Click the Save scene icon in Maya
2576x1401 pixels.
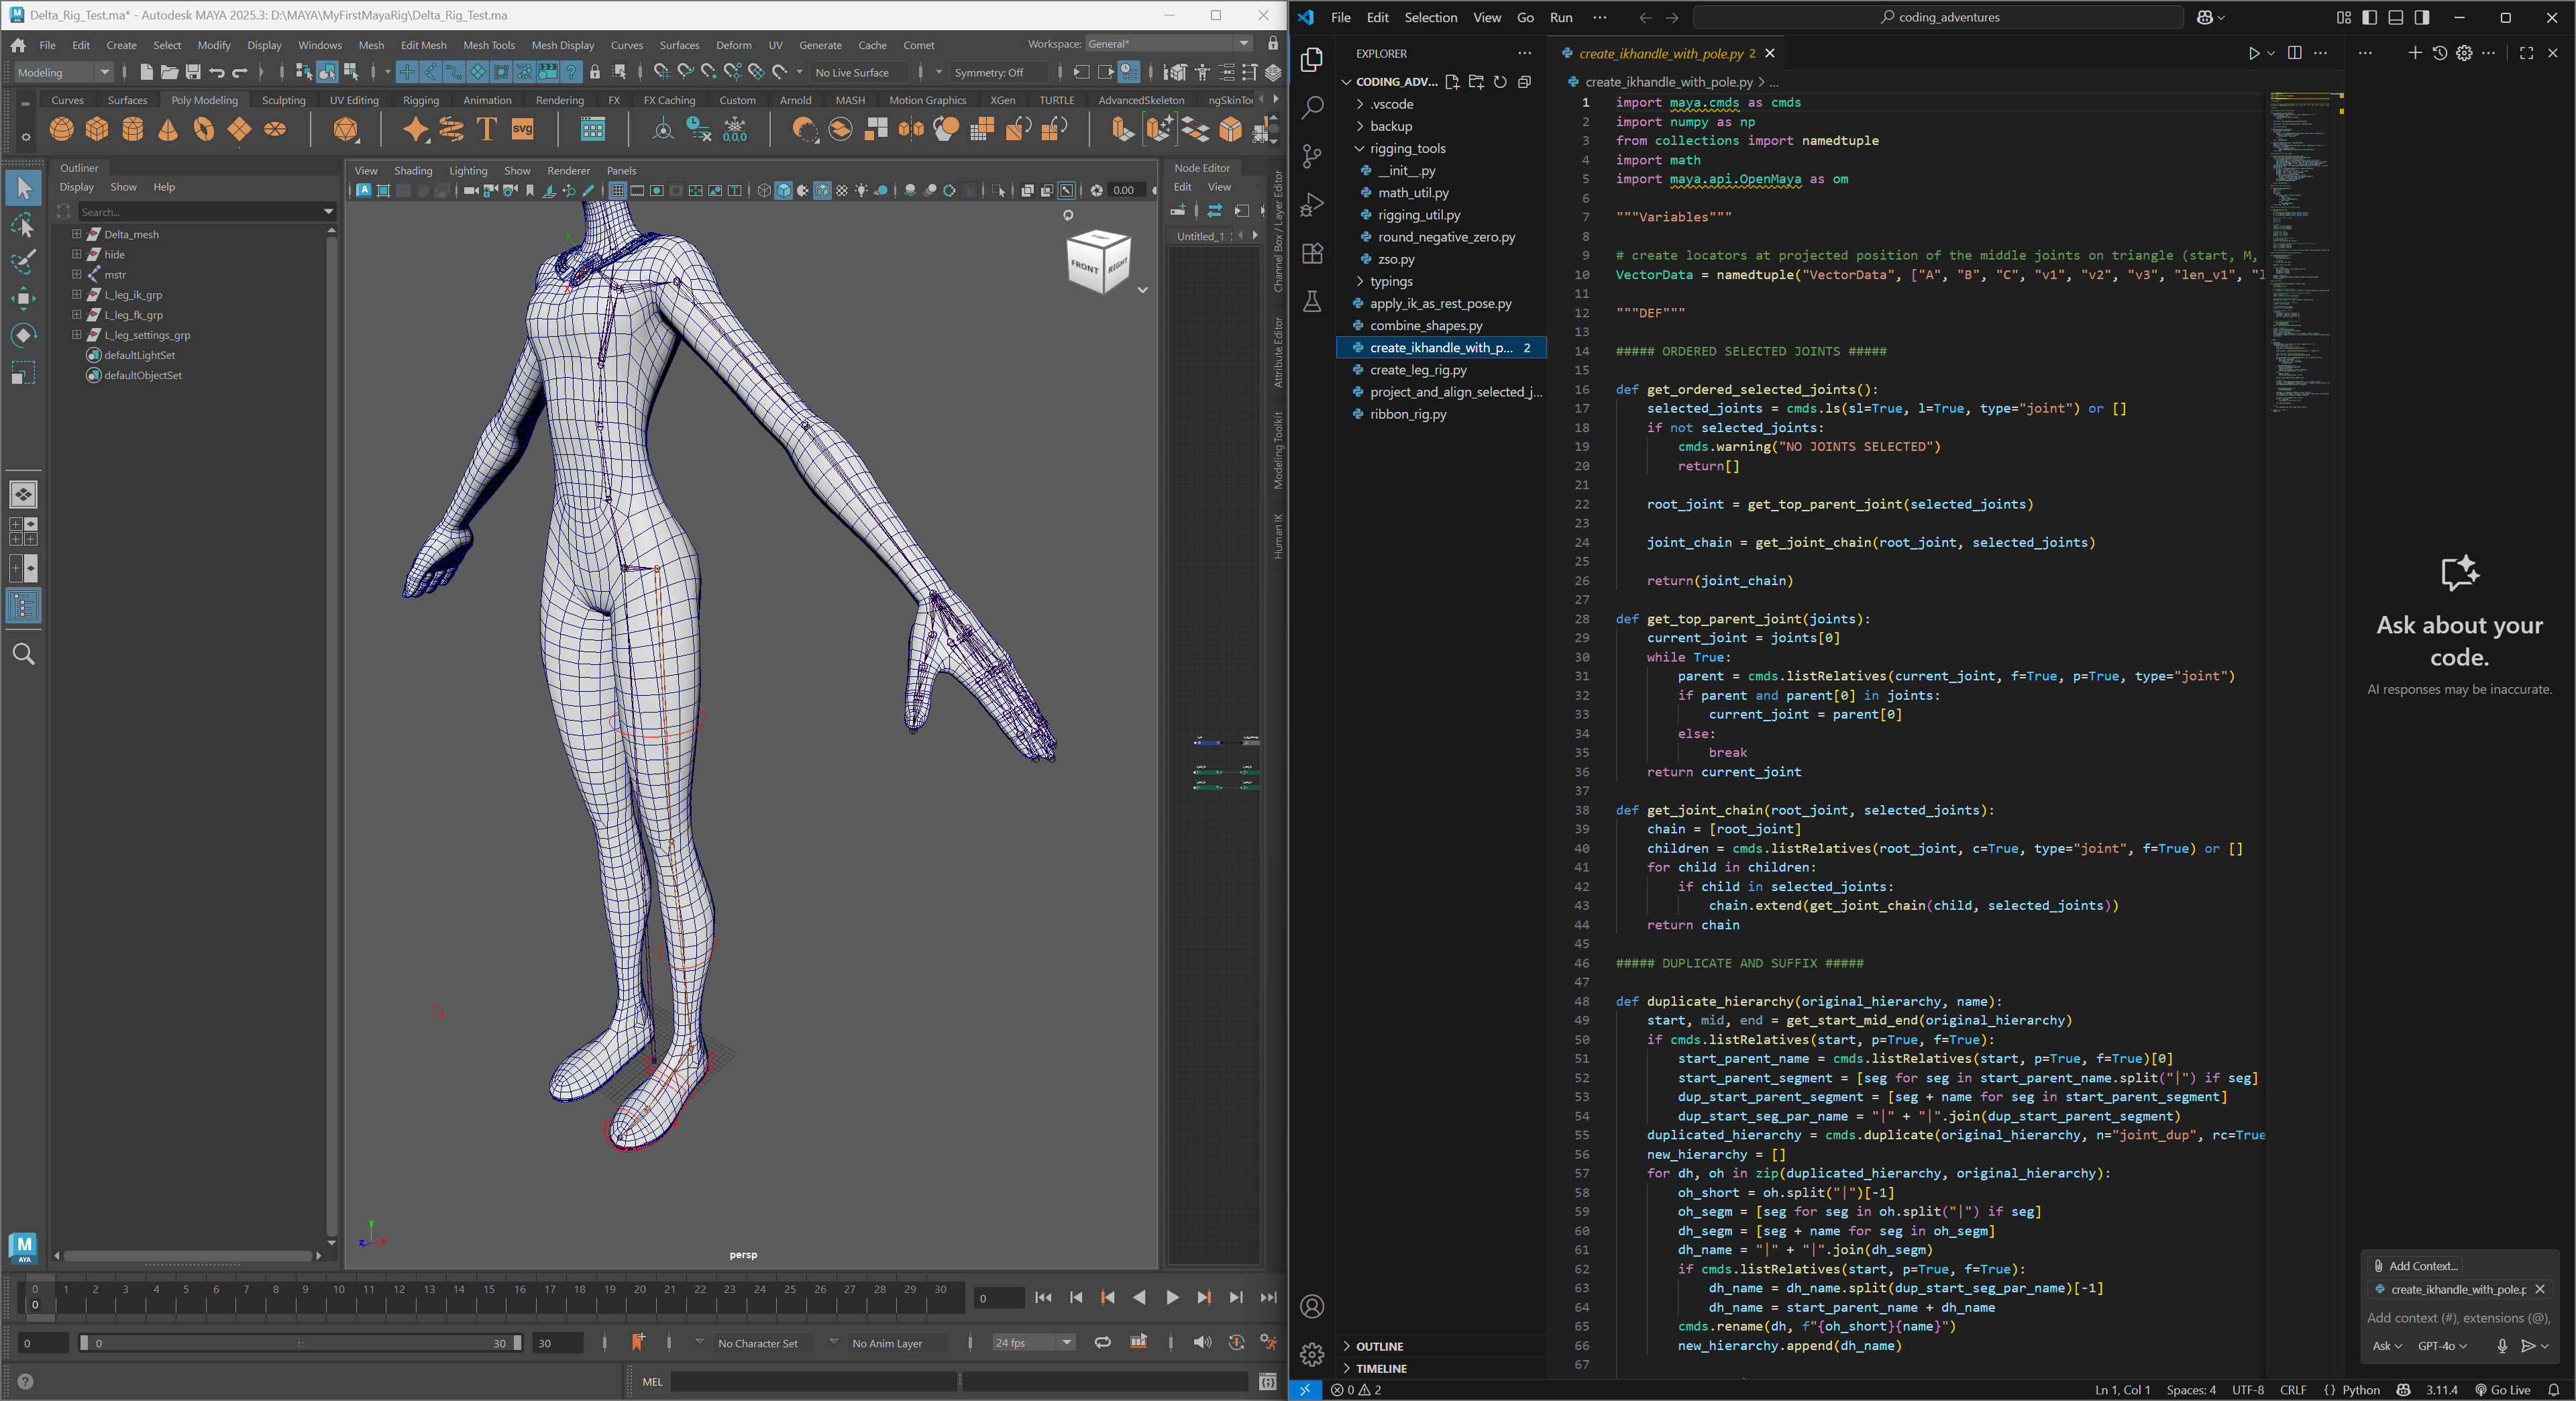pyautogui.click(x=192, y=72)
